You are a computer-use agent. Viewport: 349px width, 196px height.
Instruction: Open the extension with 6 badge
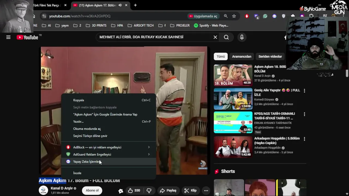click(256, 16)
